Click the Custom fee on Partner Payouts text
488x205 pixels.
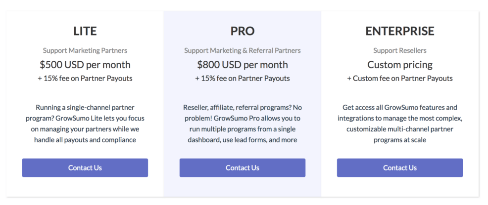tap(399, 78)
